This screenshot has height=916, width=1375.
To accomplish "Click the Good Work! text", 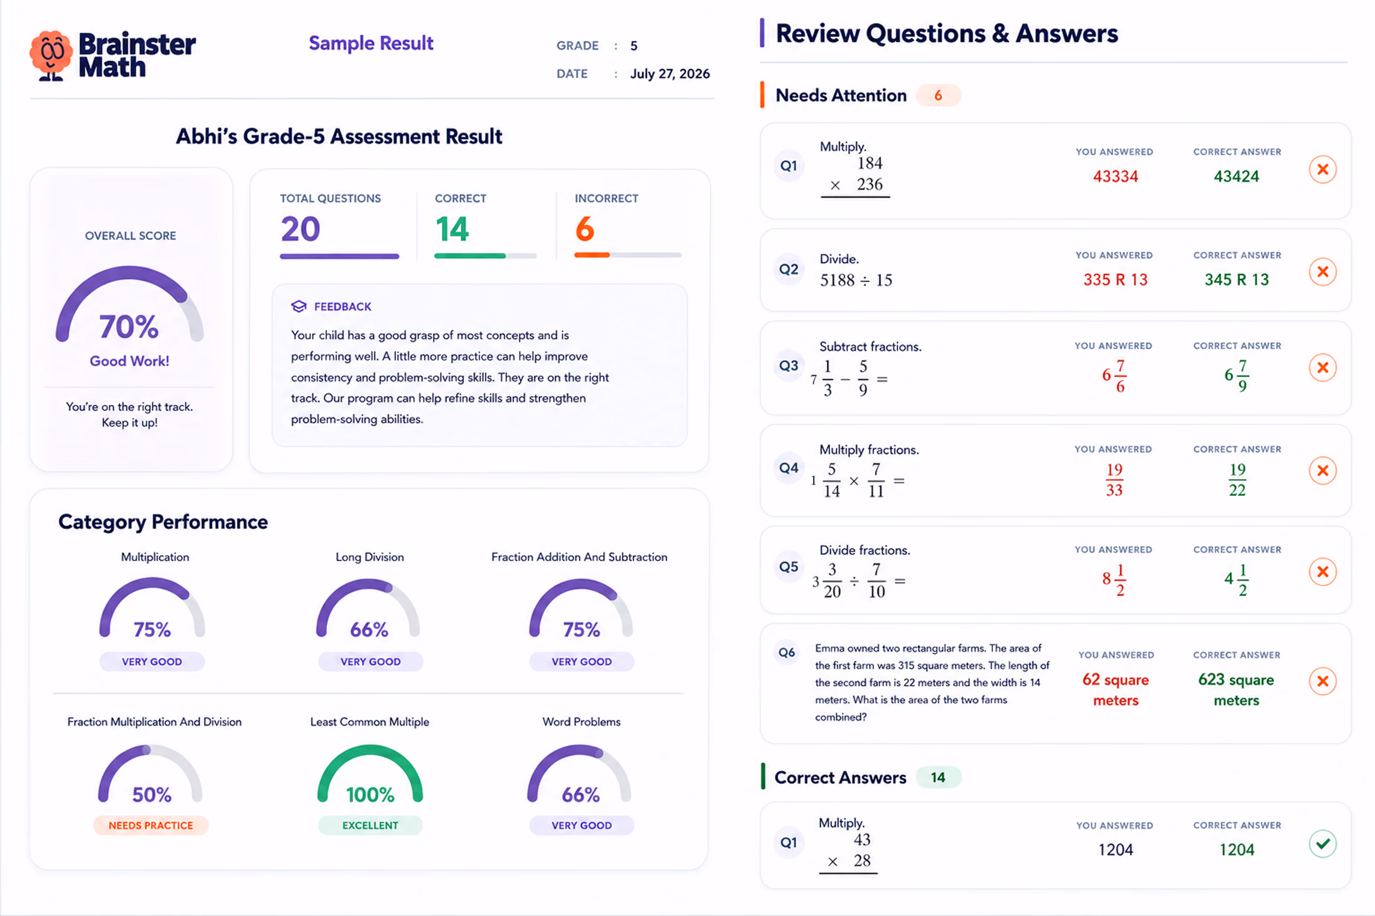I will click(129, 361).
